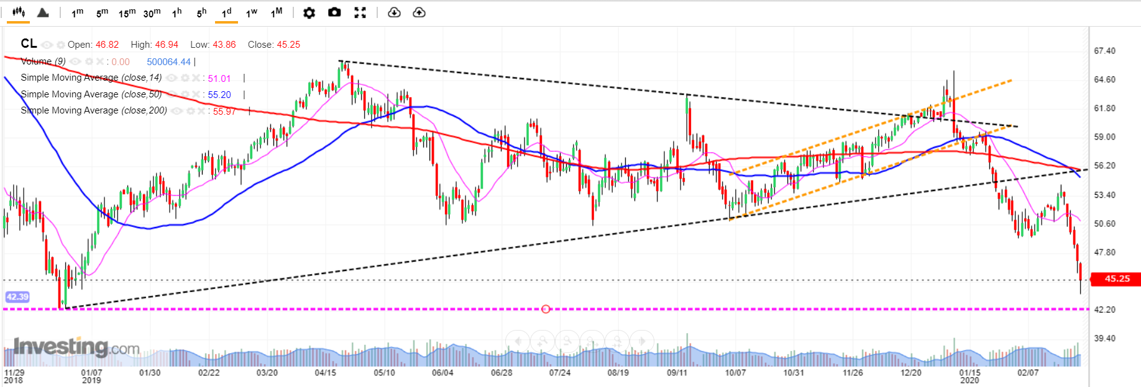
Task: Hide the CL price series eye icon
Action: [47, 45]
